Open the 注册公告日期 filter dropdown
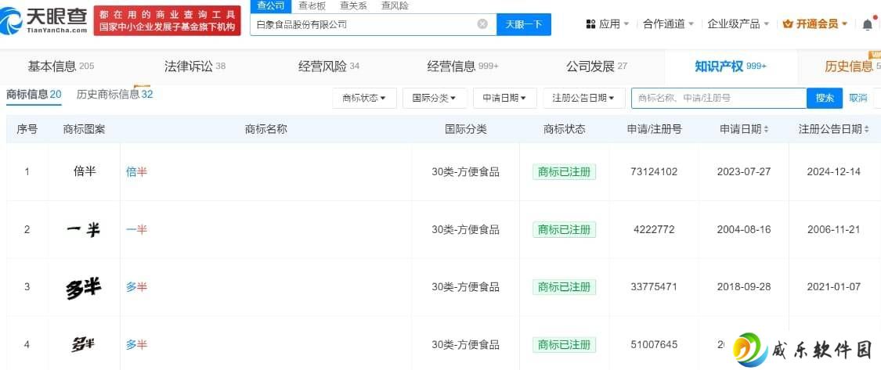 tap(583, 99)
